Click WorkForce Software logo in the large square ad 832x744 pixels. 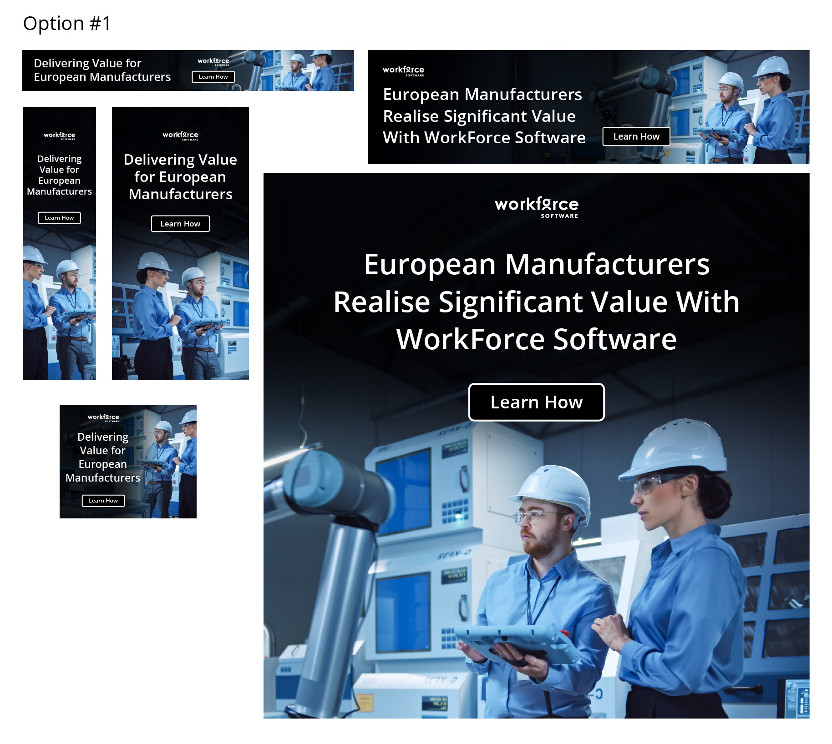pos(537,207)
